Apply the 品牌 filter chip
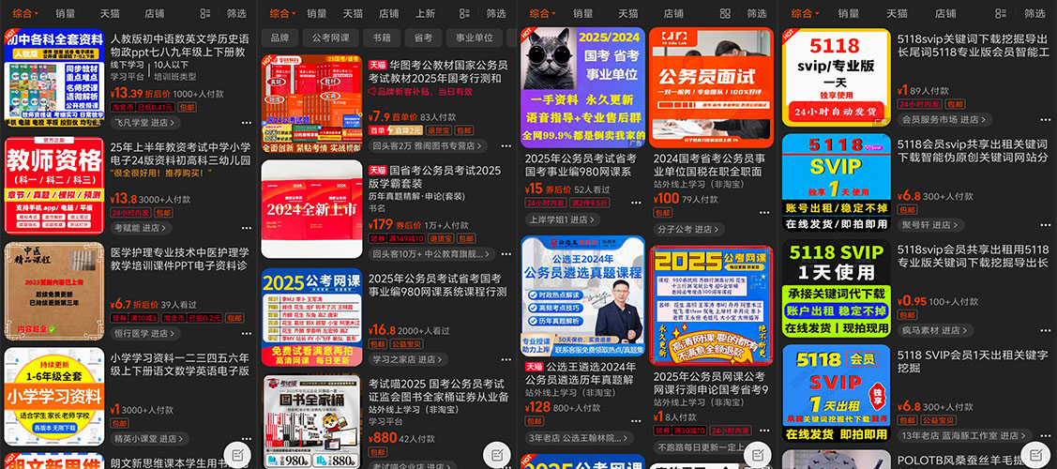 tap(279, 38)
